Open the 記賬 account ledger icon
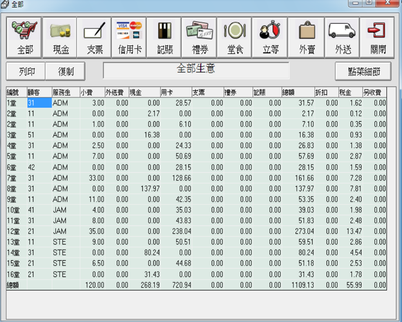This screenshot has height=322, width=402. [x=164, y=38]
